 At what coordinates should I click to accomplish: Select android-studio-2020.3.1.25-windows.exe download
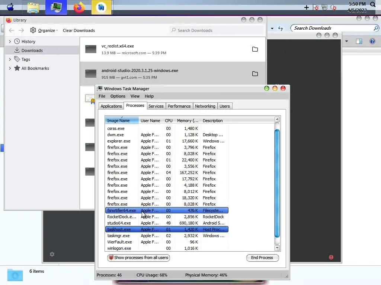(x=173, y=74)
